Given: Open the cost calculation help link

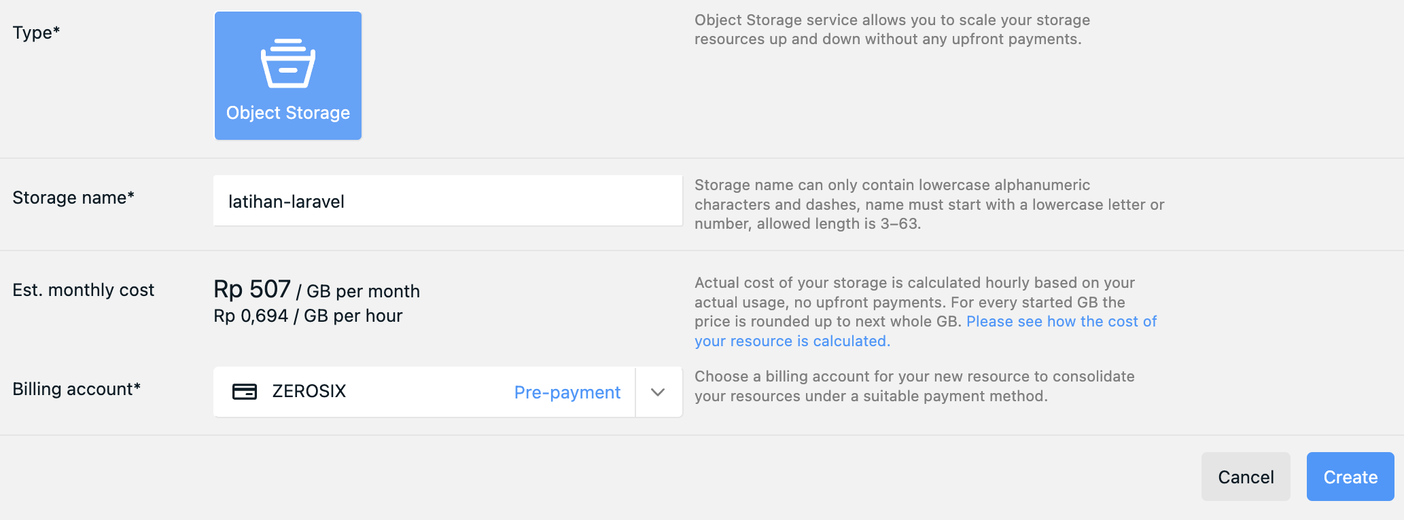Looking at the screenshot, I should pyautogui.click(x=1061, y=322).
